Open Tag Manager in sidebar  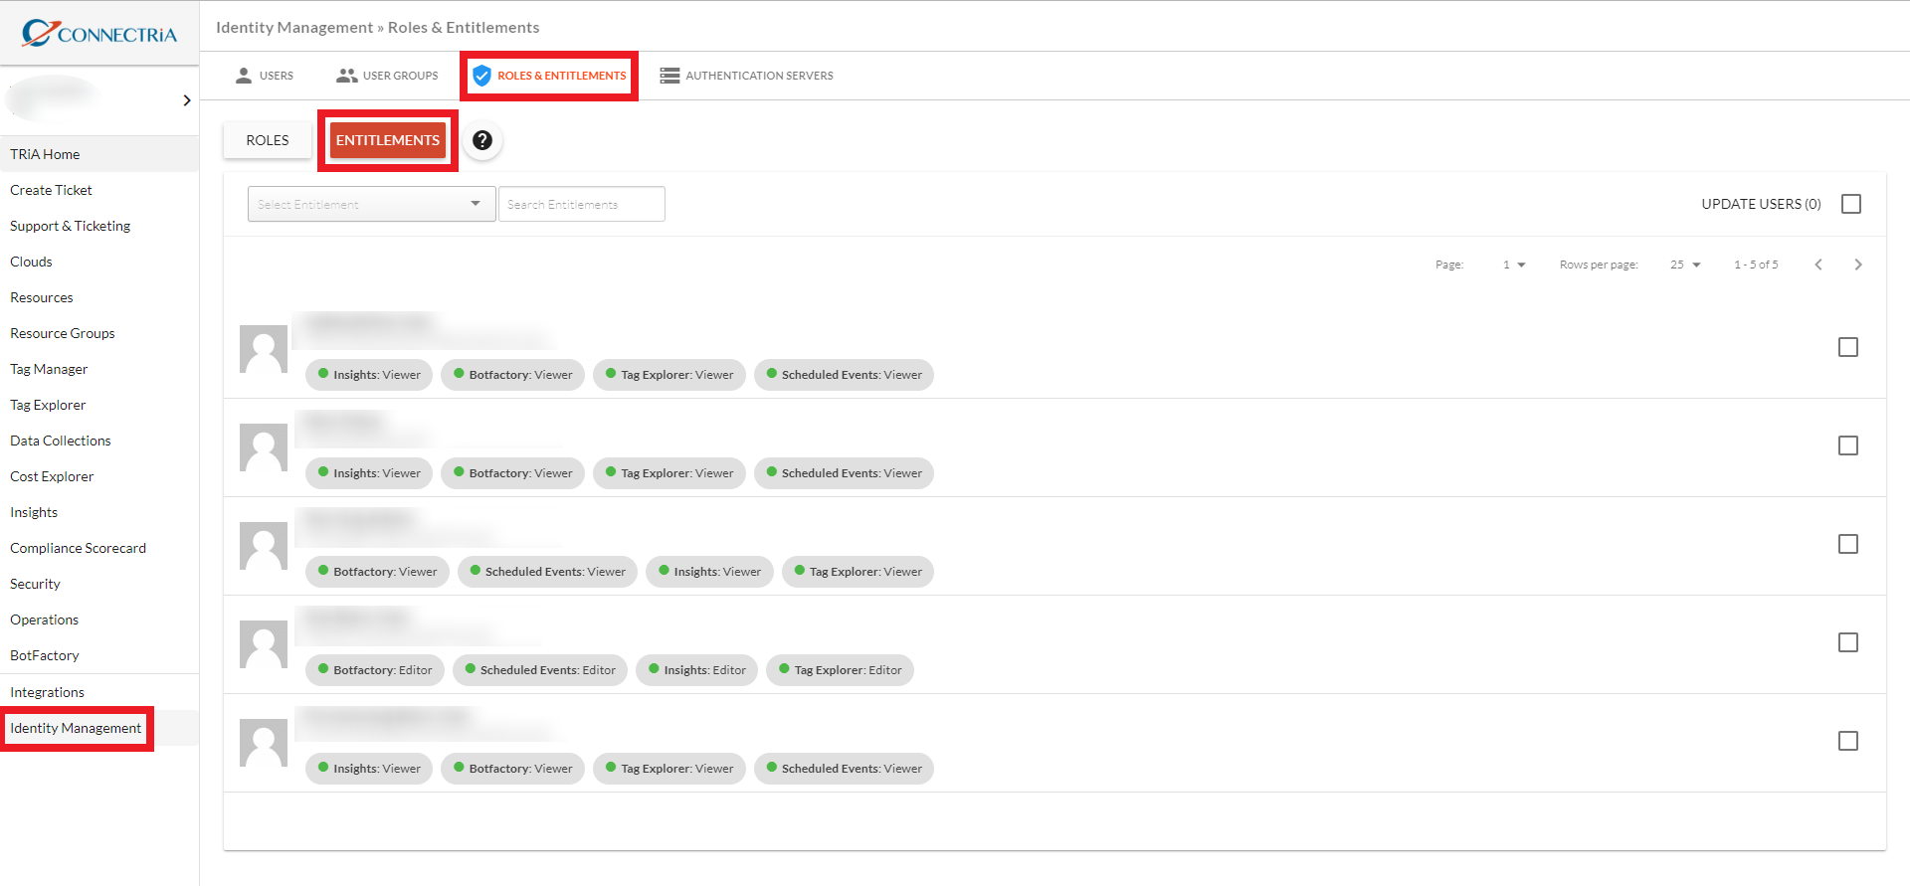coord(99,369)
